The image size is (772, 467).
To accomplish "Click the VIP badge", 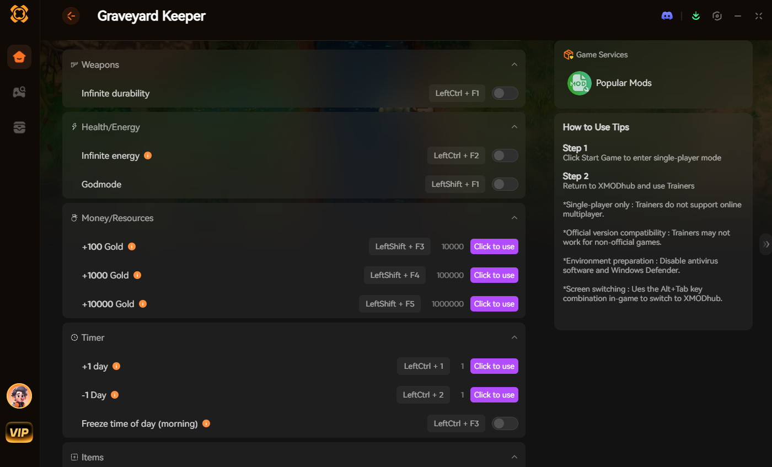I will coord(19,432).
